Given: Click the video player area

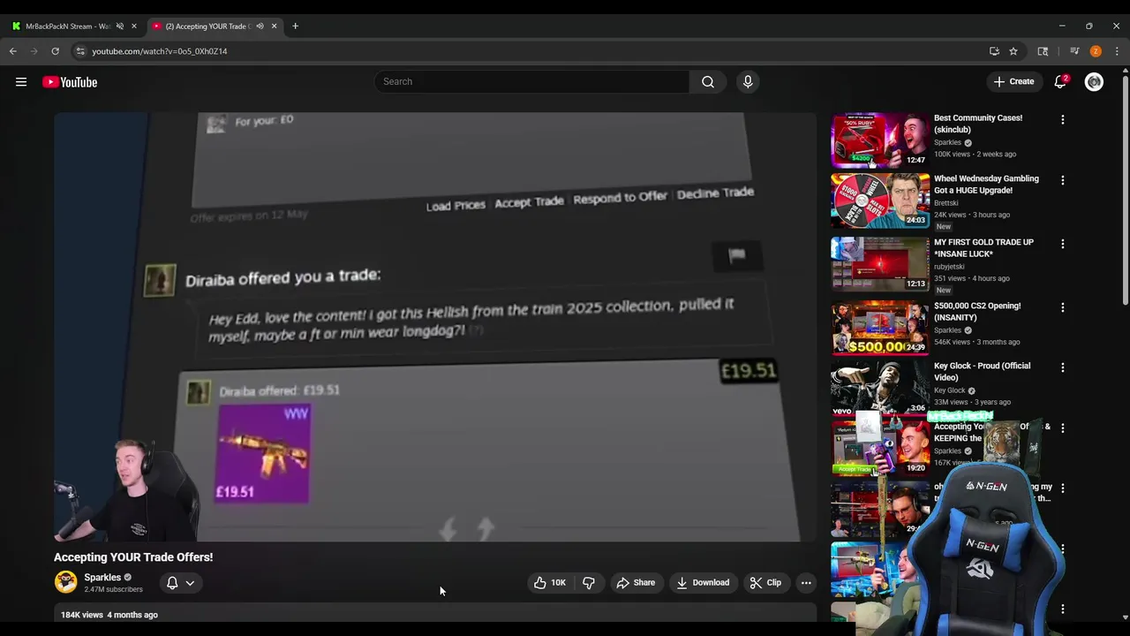Looking at the screenshot, I should 435,327.
